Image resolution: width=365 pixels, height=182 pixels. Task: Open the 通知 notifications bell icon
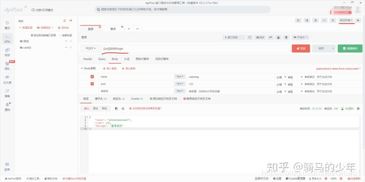(8, 107)
